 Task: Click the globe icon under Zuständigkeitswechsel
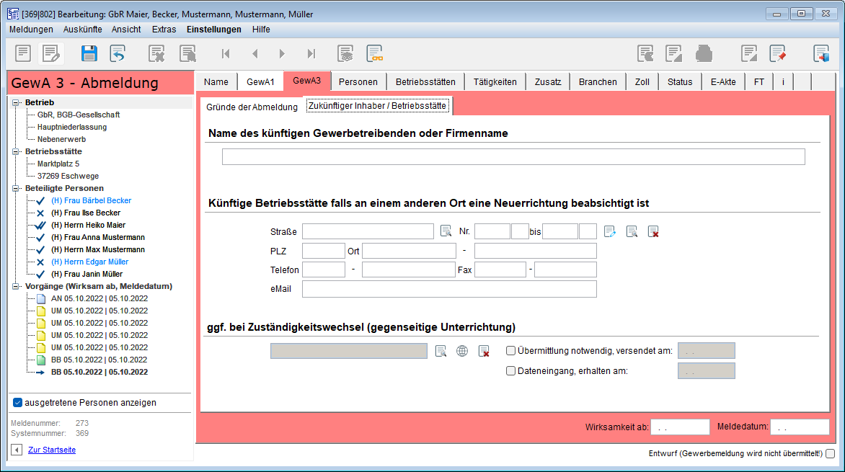pyautogui.click(x=462, y=351)
